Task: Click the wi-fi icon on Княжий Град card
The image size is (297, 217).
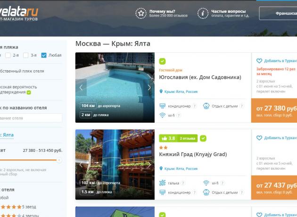Action: 206,183
